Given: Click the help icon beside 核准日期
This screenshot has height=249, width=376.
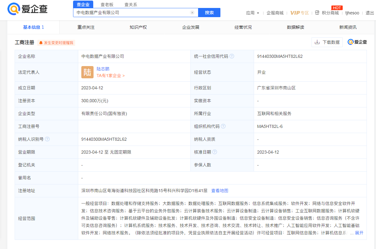Looking at the screenshot, I should (216, 152).
